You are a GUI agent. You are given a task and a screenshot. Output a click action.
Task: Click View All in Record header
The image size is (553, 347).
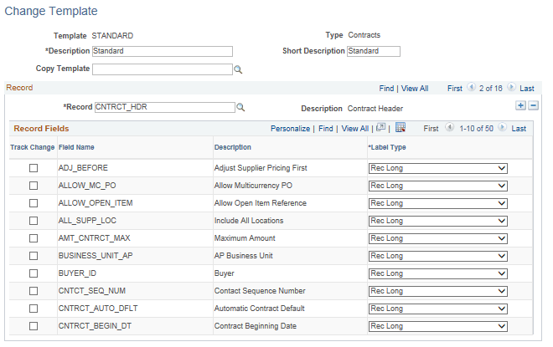tap(415, 89)
